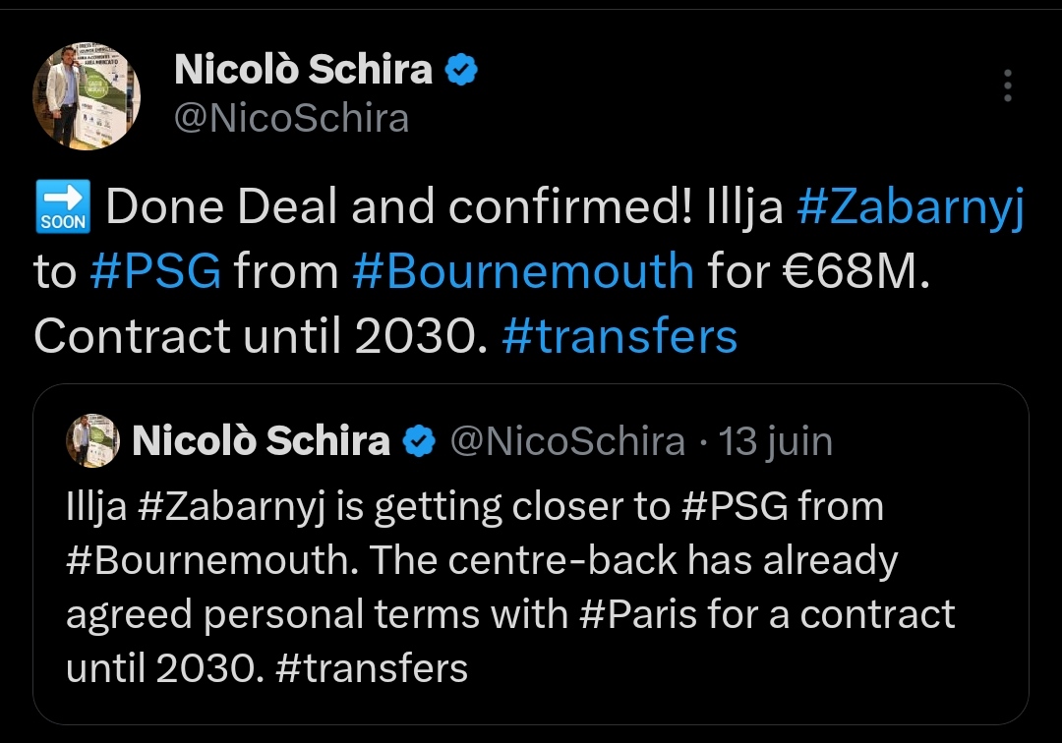
Task: Click the blue verified badge beside main author name
Action: [461, 69]
